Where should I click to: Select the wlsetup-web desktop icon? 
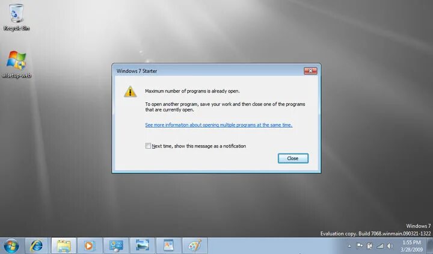(16, 64)
